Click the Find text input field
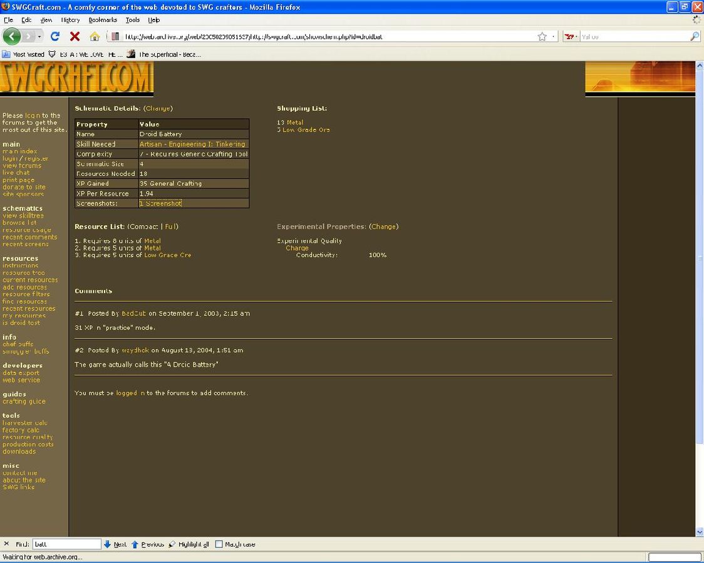 click(66, 544)
